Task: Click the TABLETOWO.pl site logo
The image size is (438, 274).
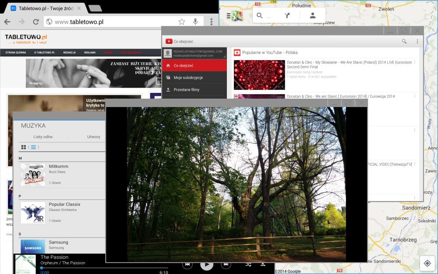Action: tap(26, 39)
